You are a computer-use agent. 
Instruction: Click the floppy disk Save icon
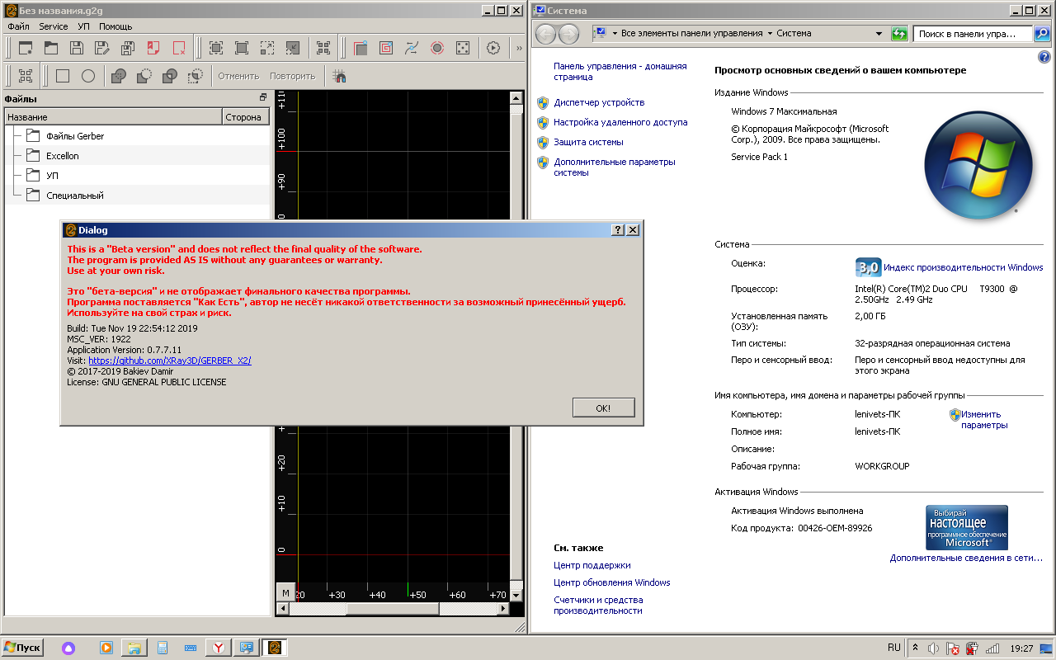click(x=77, y=48)
